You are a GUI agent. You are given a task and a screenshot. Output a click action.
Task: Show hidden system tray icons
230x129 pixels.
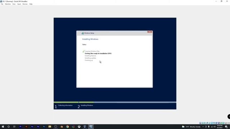pos(203,126)
